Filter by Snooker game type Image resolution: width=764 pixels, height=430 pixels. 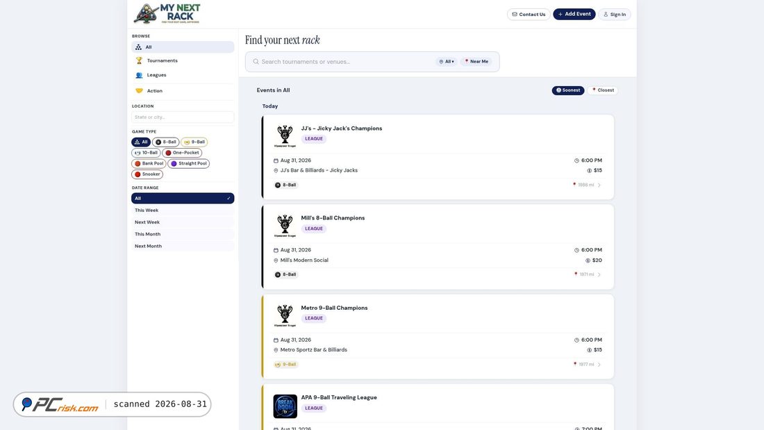click(x=147, y=174)
